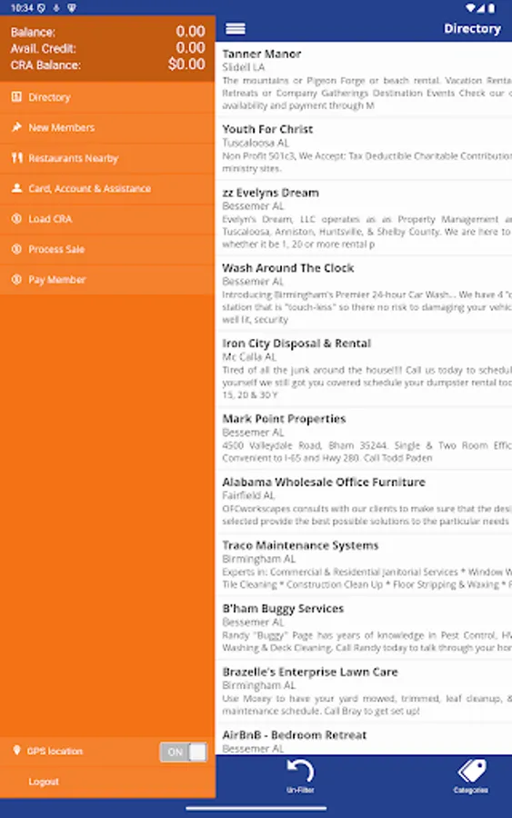This screenshot has height=818, width=512.
Task: Click the Balance amount 0.00
Action: (190, 31)
